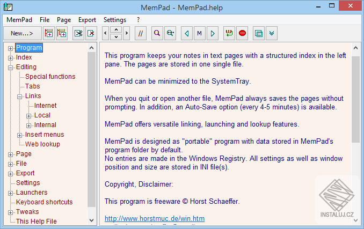The width and height of the screenshot is (364, 229).
Task: Select the Settings page in tree
Action: coord(28,183)
